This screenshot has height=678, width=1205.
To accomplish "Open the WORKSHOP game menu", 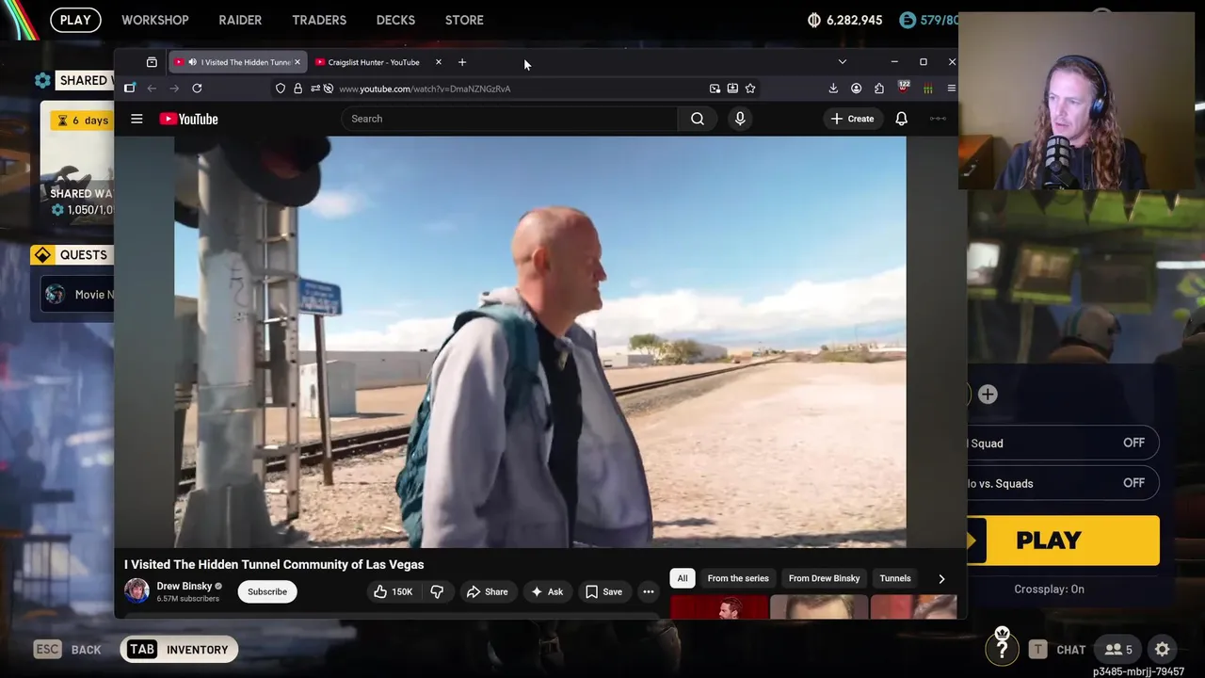I will point(155,20).
